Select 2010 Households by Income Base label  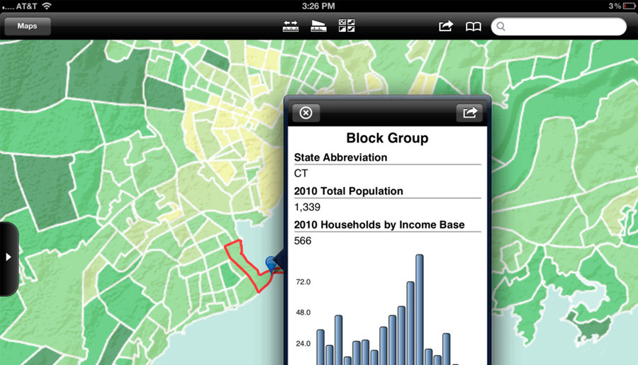pos(379,225)
